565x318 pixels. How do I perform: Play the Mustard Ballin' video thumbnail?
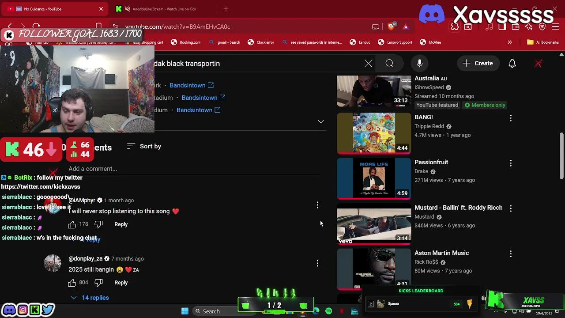click(374, 224)
